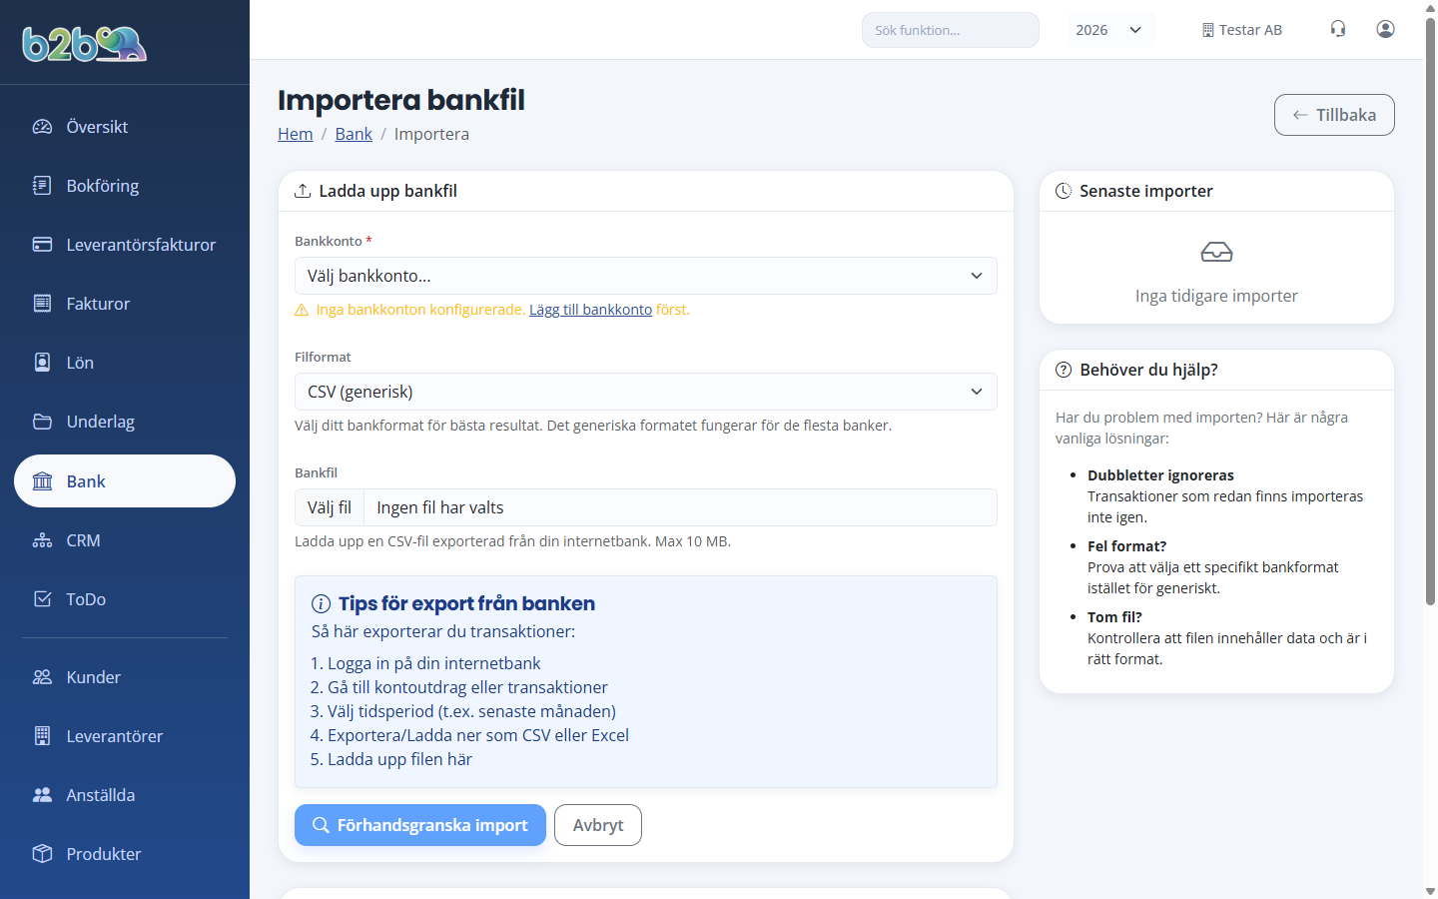Select the Bokföring sidebar icon
1438x899 pixels.
pyautogui.click(x=42, y=185)
